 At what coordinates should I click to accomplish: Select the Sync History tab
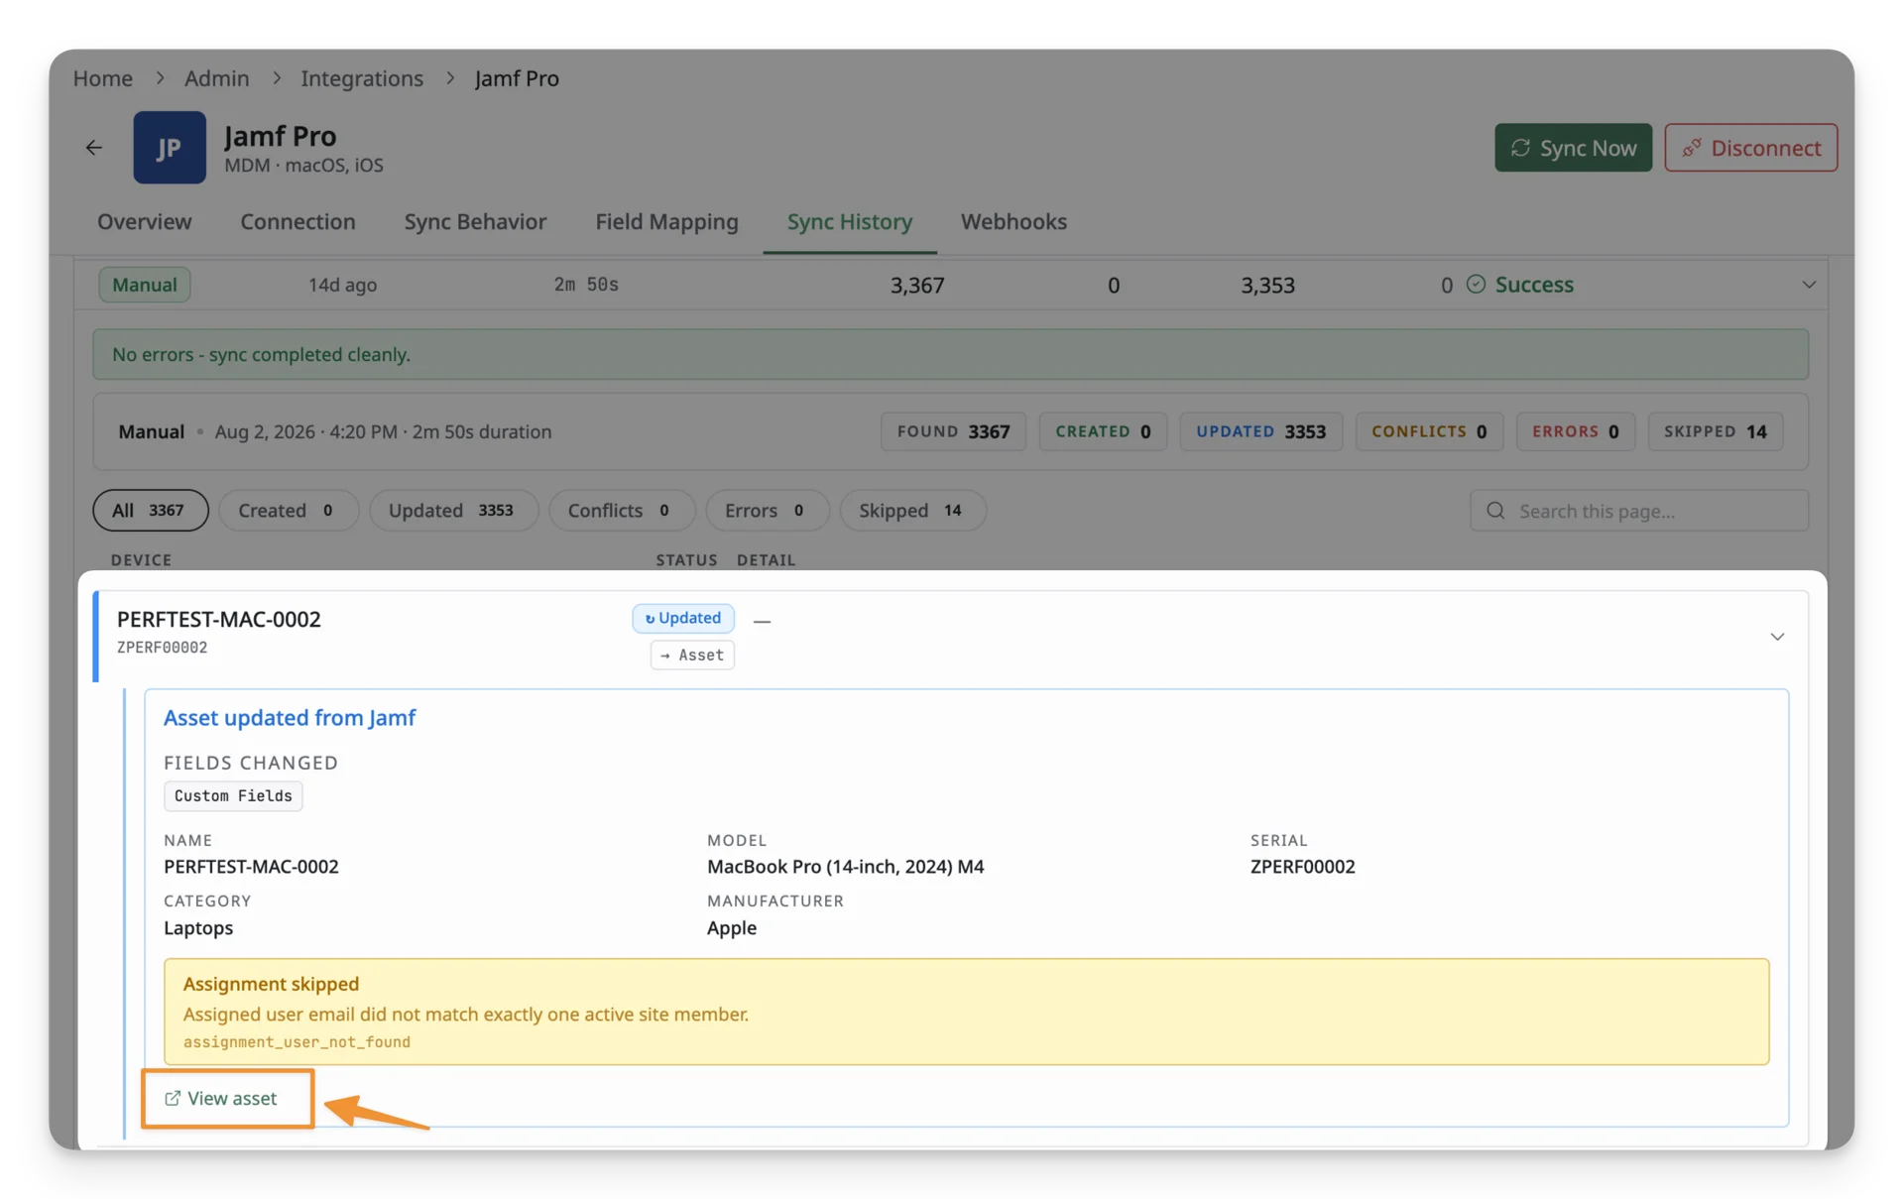click(x=849, y=221)
